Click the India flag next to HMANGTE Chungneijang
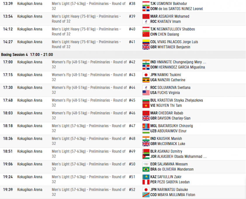This screenshot has height=199, width=246. tap(146, 62)
